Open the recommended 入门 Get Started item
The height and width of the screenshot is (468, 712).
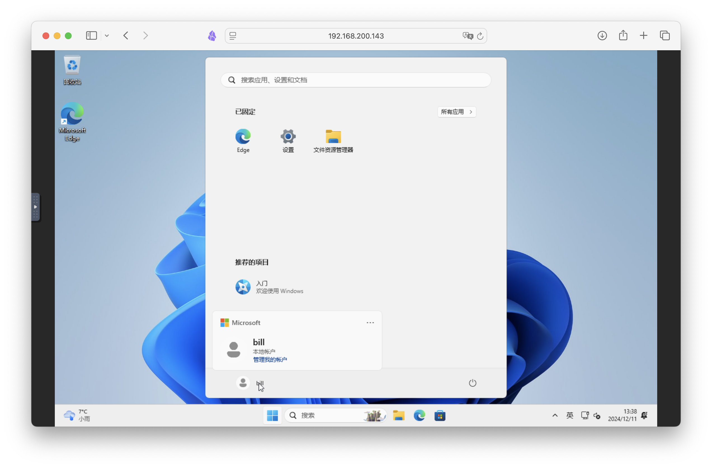[x=269, y=287]
